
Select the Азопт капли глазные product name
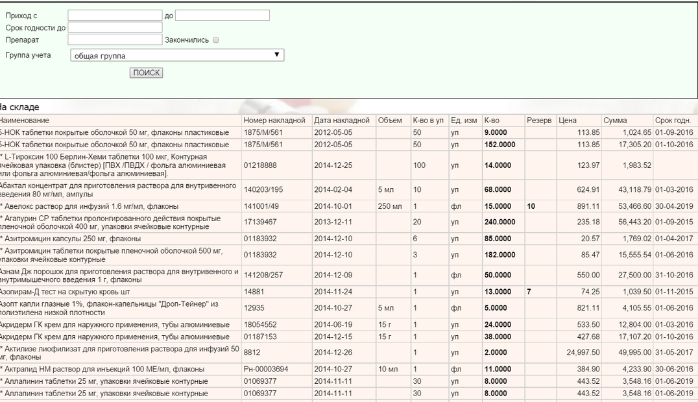click(110, 308)
